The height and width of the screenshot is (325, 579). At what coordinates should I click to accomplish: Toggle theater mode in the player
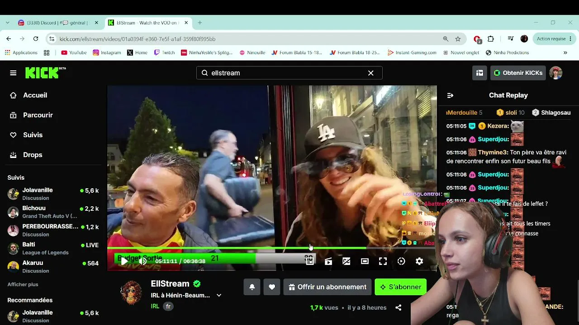click(365, 261)
